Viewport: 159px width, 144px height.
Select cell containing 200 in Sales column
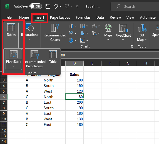(74, 102)
